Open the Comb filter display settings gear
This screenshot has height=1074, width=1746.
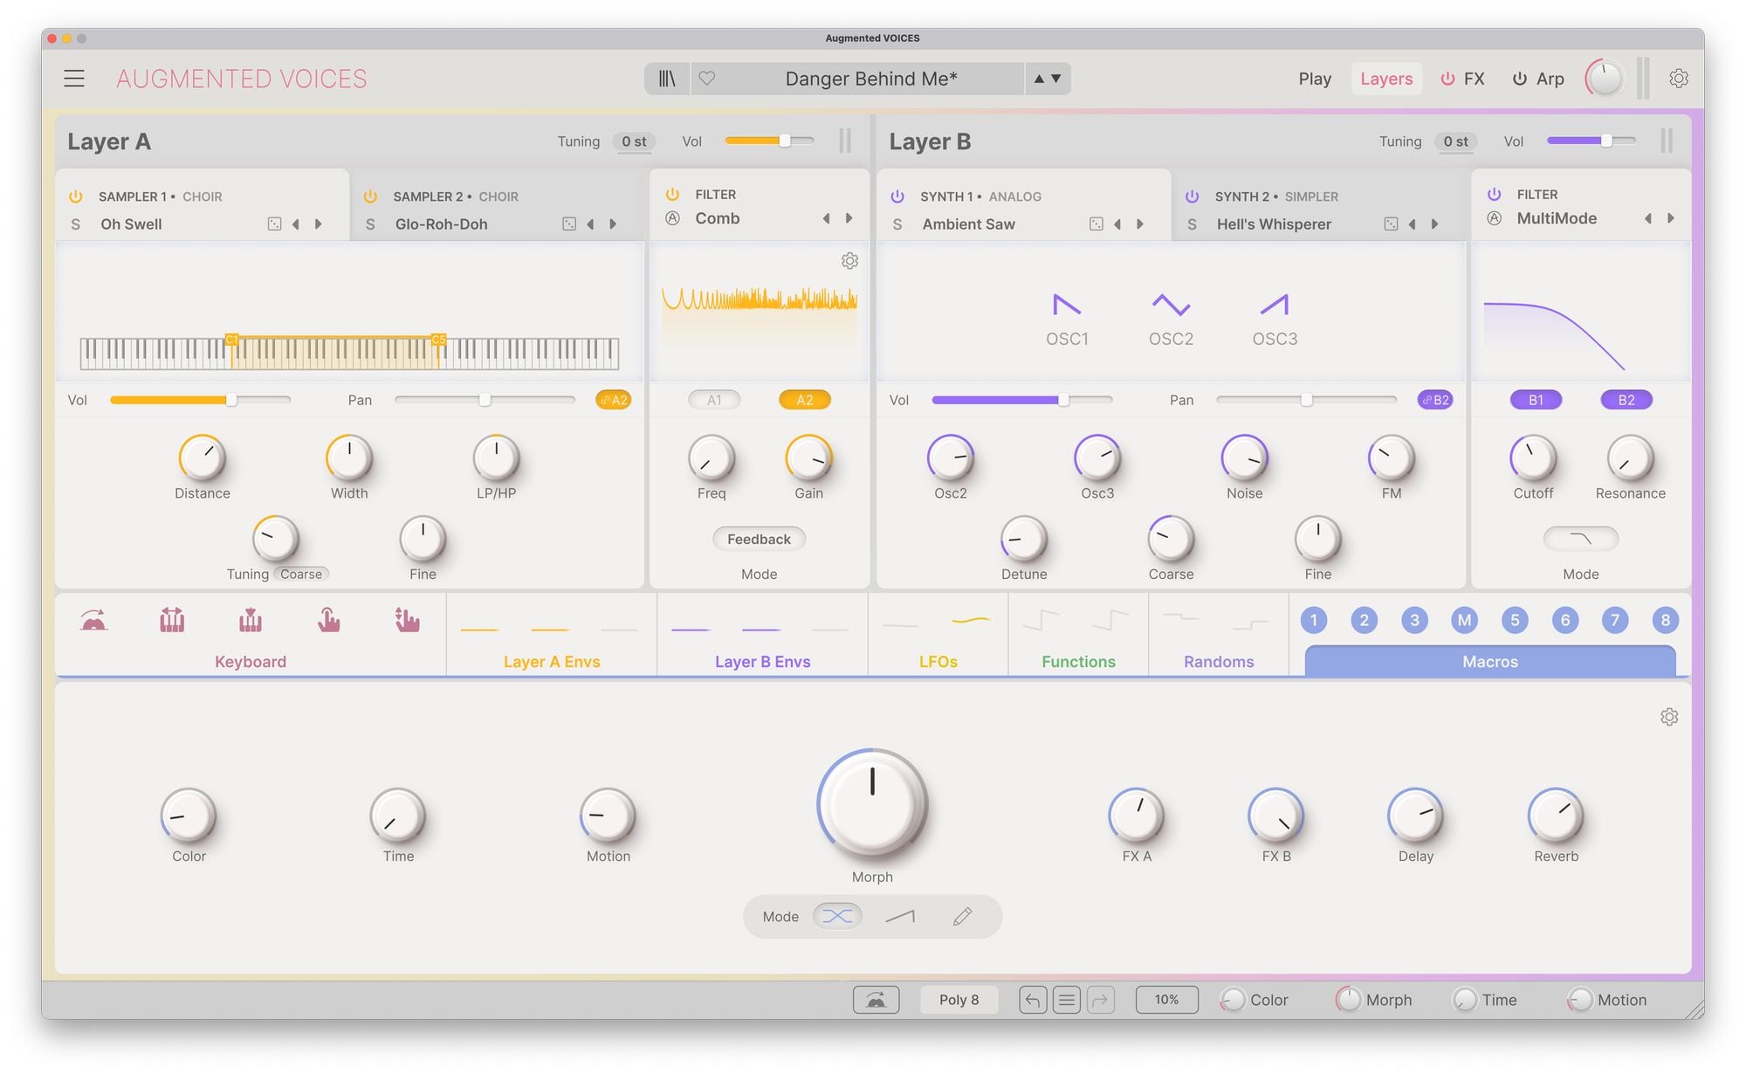tap(849, 261)
